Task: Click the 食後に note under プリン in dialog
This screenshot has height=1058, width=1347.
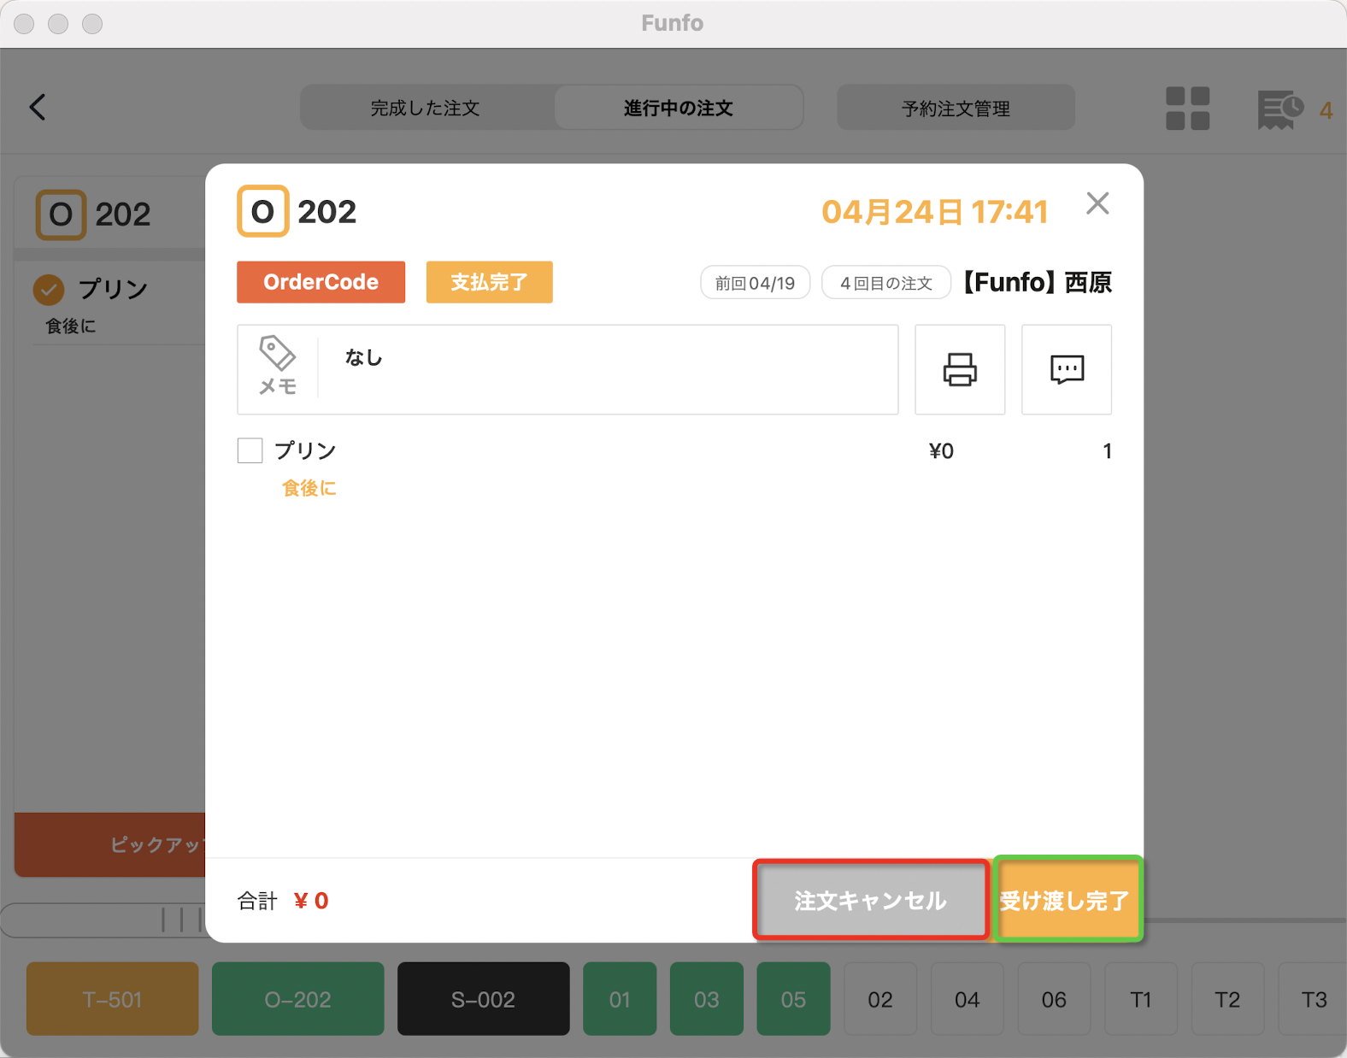Action: [x=309, y=488]
